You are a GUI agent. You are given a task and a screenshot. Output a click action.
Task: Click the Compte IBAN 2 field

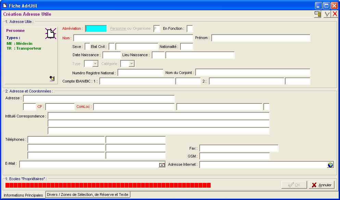[247, 81]
